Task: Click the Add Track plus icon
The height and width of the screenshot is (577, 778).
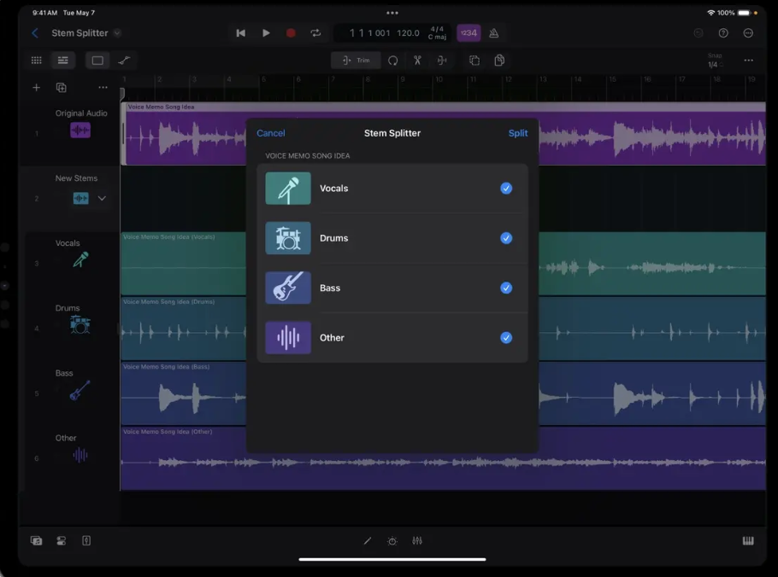Action: 36,88
